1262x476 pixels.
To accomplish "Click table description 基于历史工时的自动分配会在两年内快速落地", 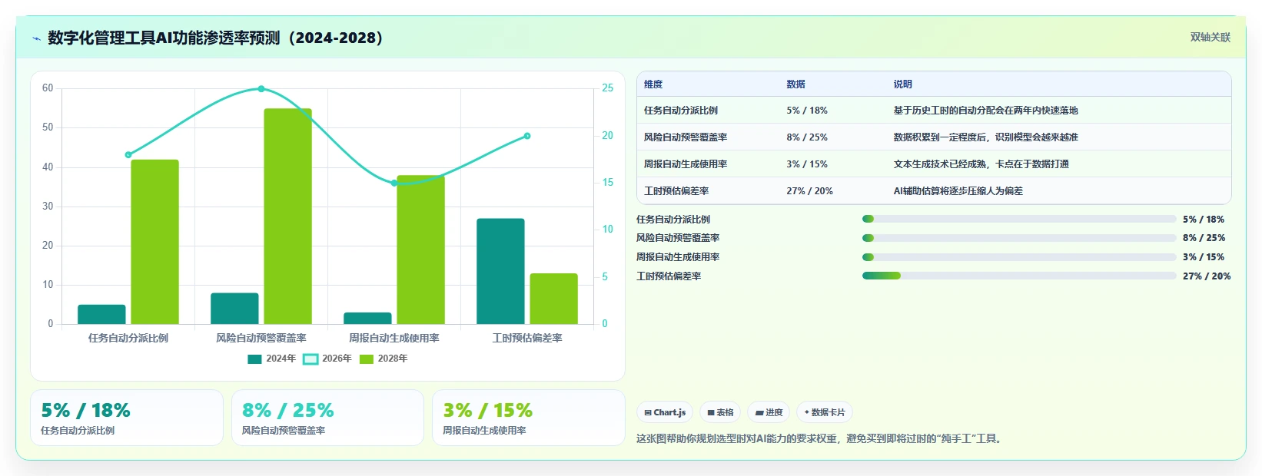I will point(986,111).
